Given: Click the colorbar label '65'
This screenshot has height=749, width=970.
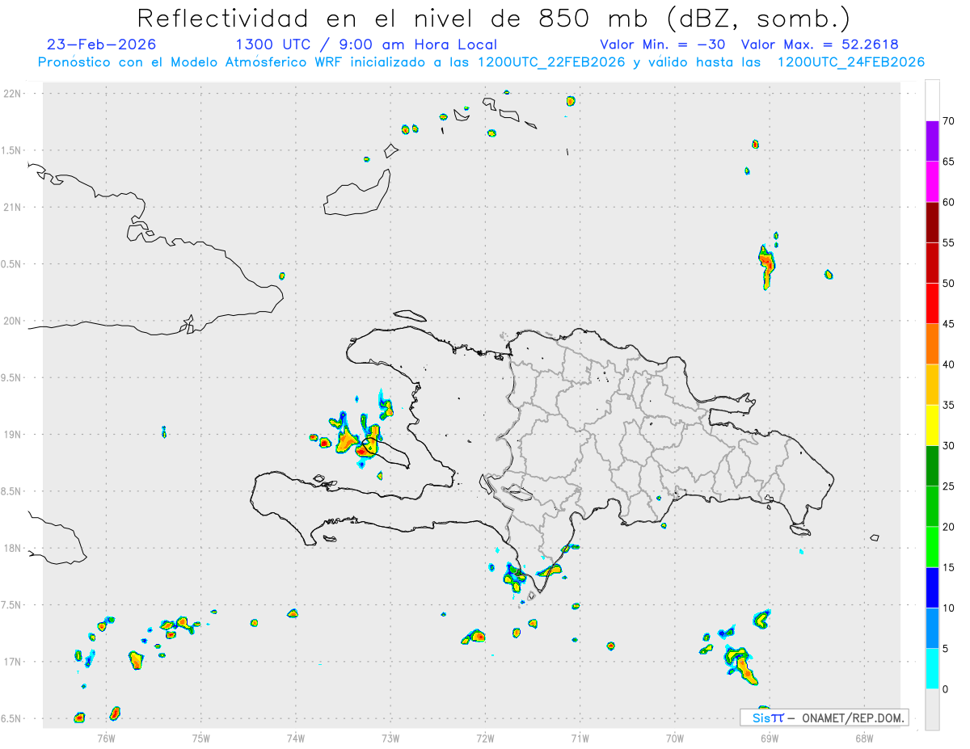Looking at the screenshot, I should click(x=950, y=162).
